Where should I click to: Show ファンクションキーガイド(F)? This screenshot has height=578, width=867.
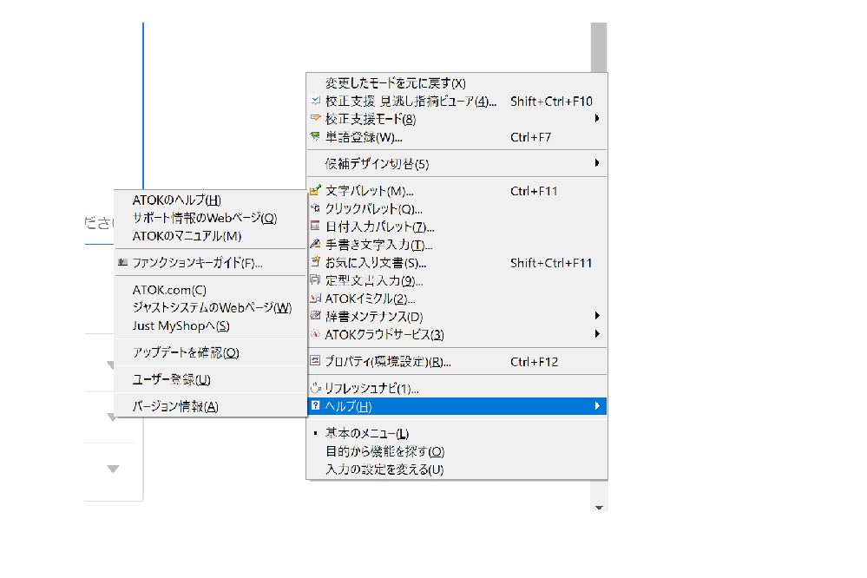pos(197,263)
